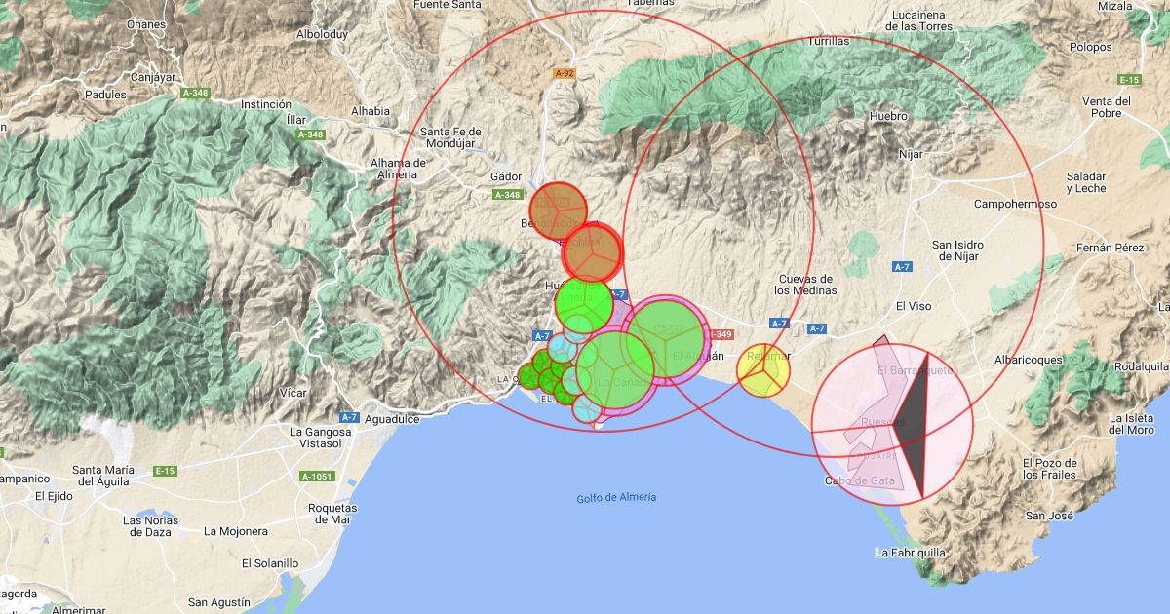Click the Aguadulce label
Screen dimensions: 1170x614
pos(392,419)
